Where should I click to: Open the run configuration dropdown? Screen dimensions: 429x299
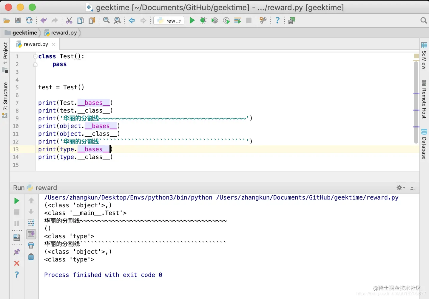[169, 21]
